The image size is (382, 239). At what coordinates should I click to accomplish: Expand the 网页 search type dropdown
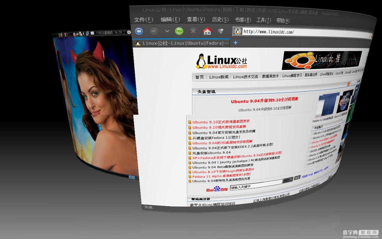[x=288, y=180]
